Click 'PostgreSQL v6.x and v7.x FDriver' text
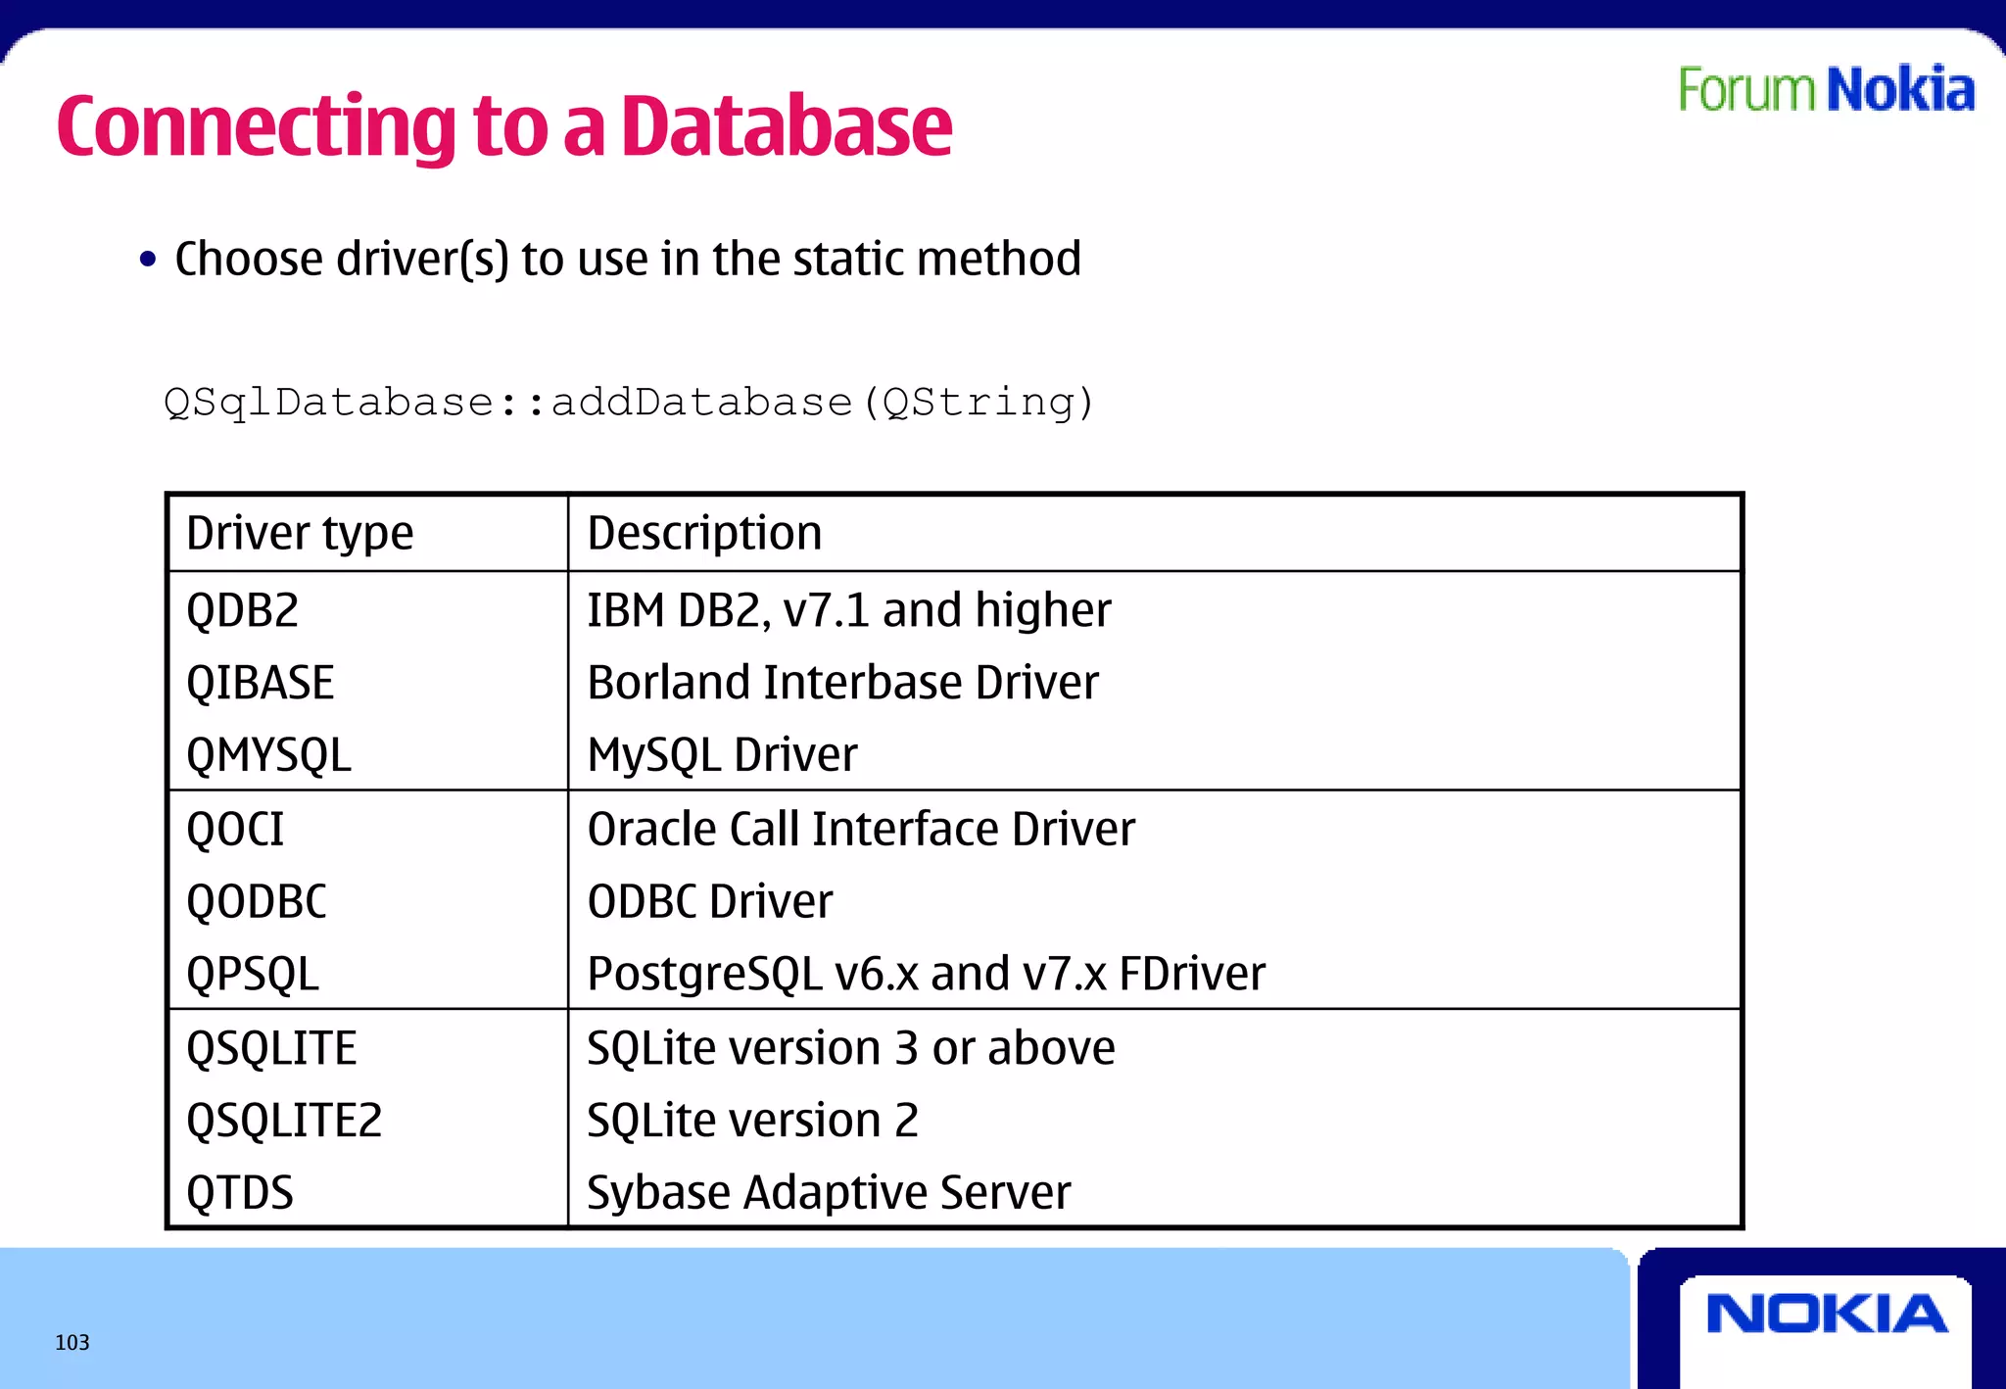 coord(926,975)
